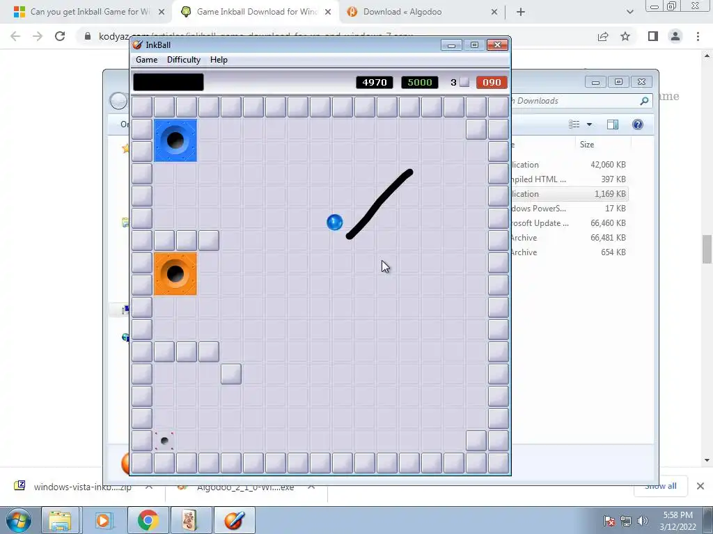Screen dimensions: 713x534
Task: Change the view icon in Explorer
Action: point(574,124)
